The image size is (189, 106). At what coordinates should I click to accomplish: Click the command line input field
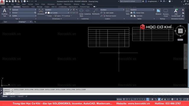[x=98, y=94]
